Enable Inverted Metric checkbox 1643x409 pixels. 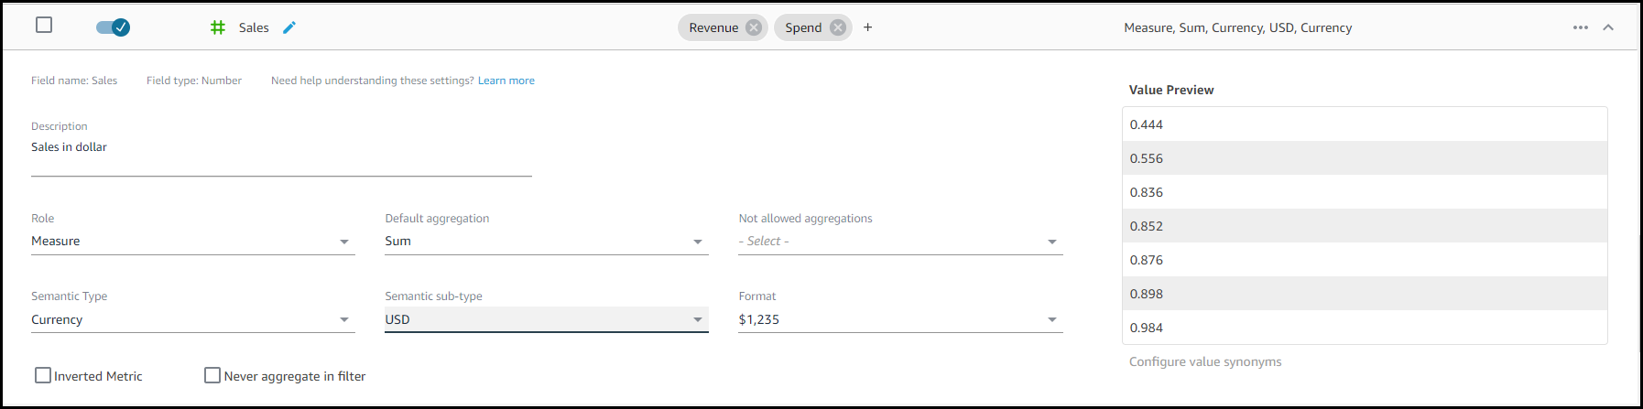(x=43, y=375)
